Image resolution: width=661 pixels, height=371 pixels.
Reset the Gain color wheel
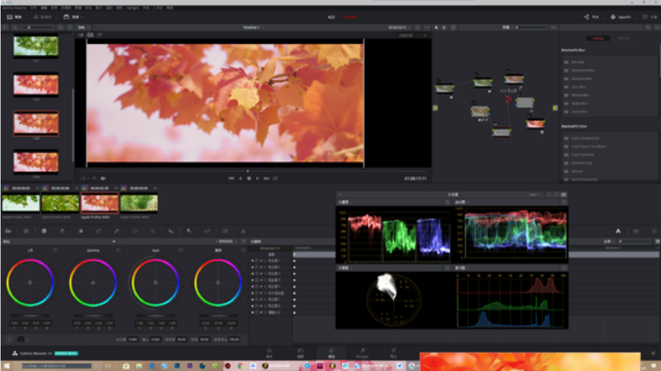tap(180, 250)
